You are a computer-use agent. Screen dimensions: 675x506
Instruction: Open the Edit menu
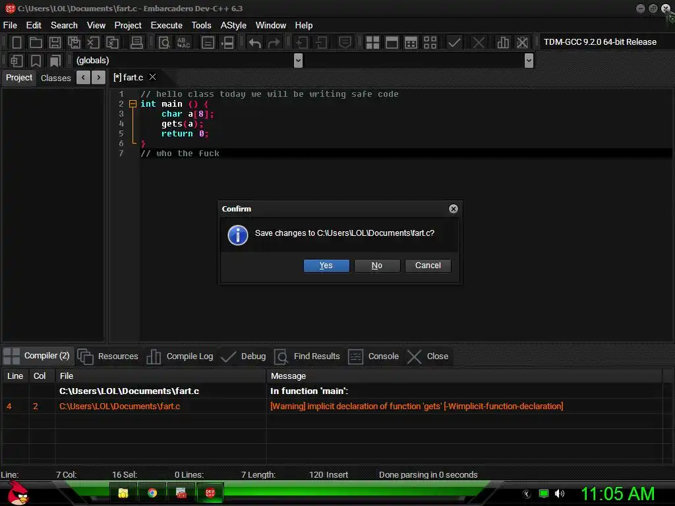[34, 26]
